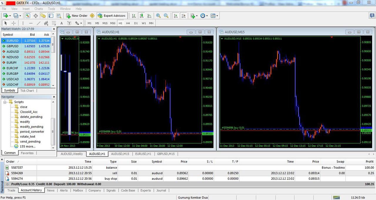Set timeframe to D1
Image resolution: width=376 pixels, height=200 pixels.
tap(136, 23)
